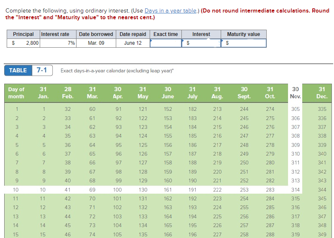Click value 166 in the June column

(x=168, y=235)
